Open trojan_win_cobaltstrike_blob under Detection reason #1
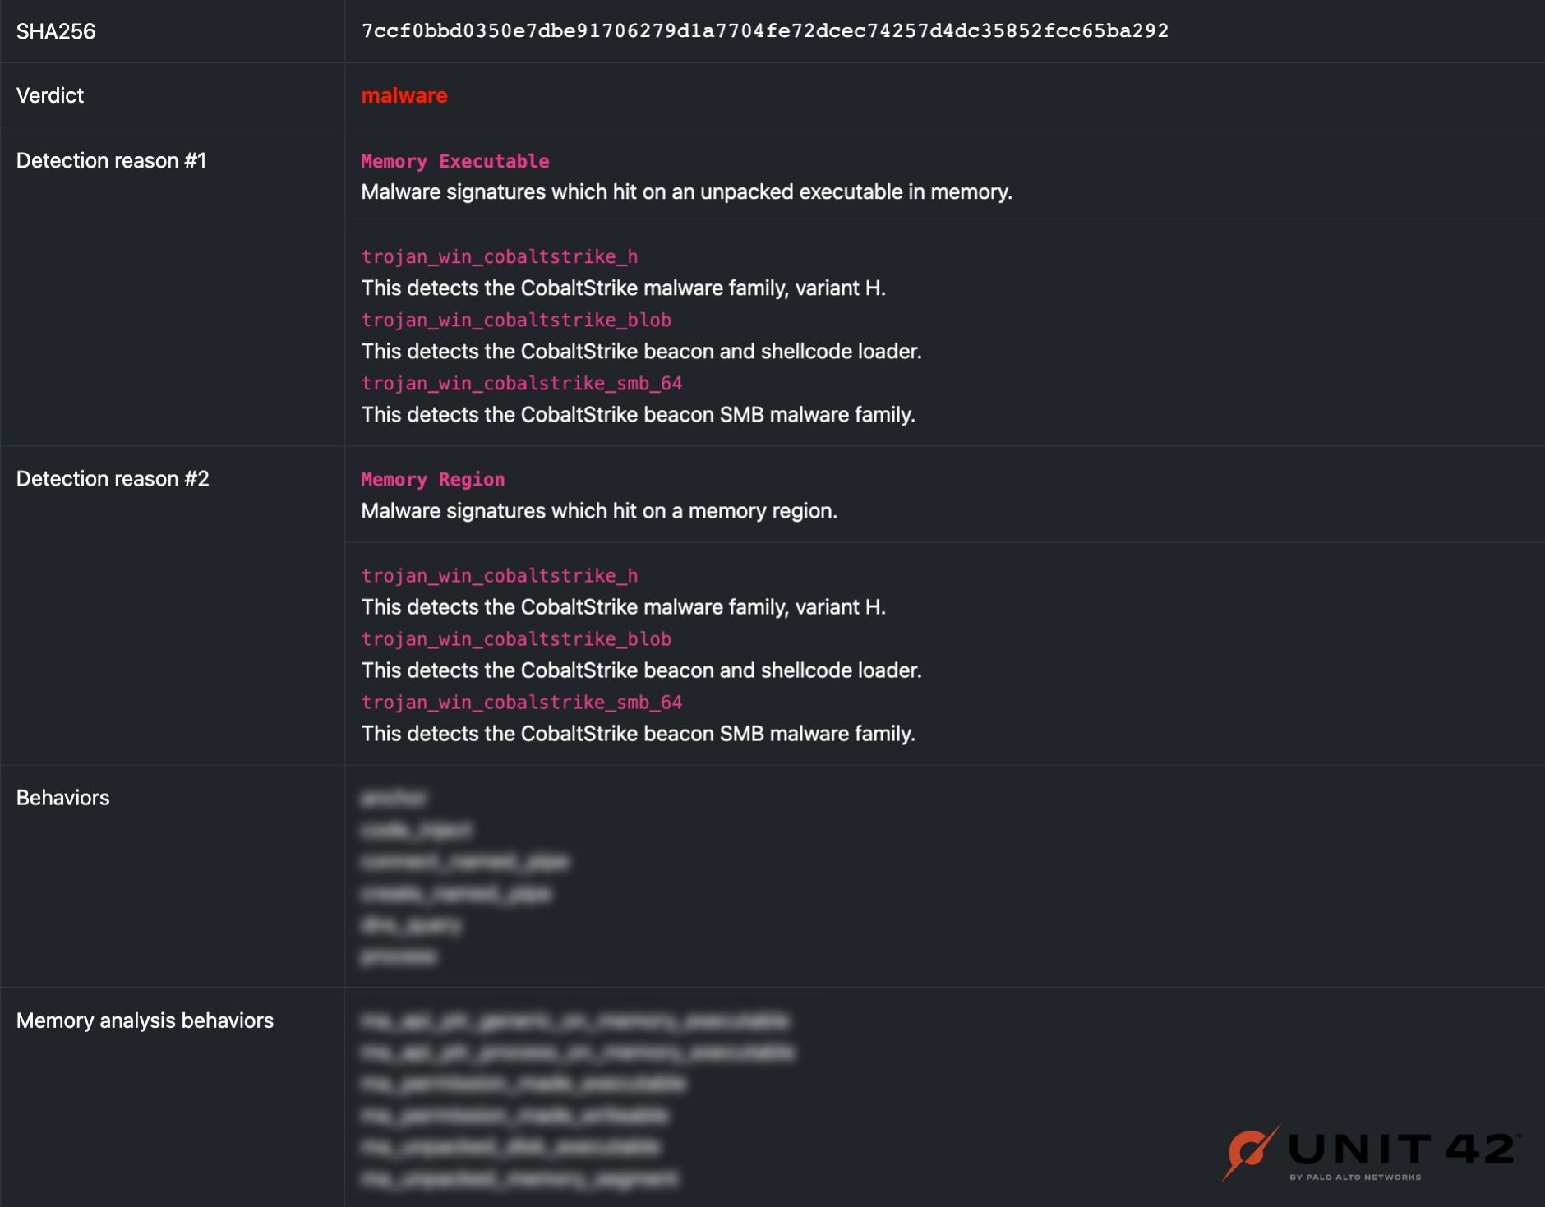The image size is (1545, 1207). [516, 320]
